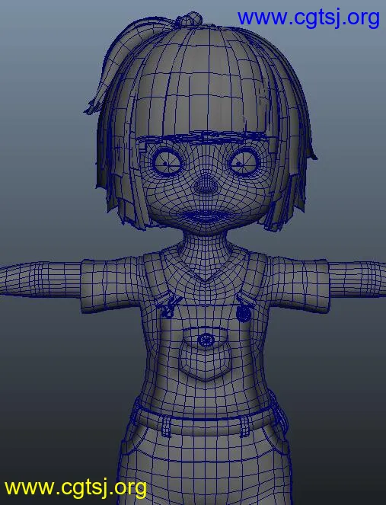Select the overall strap metal buckle clasp
The width and height of the screenshot is (386, 505).
point(168,306)
